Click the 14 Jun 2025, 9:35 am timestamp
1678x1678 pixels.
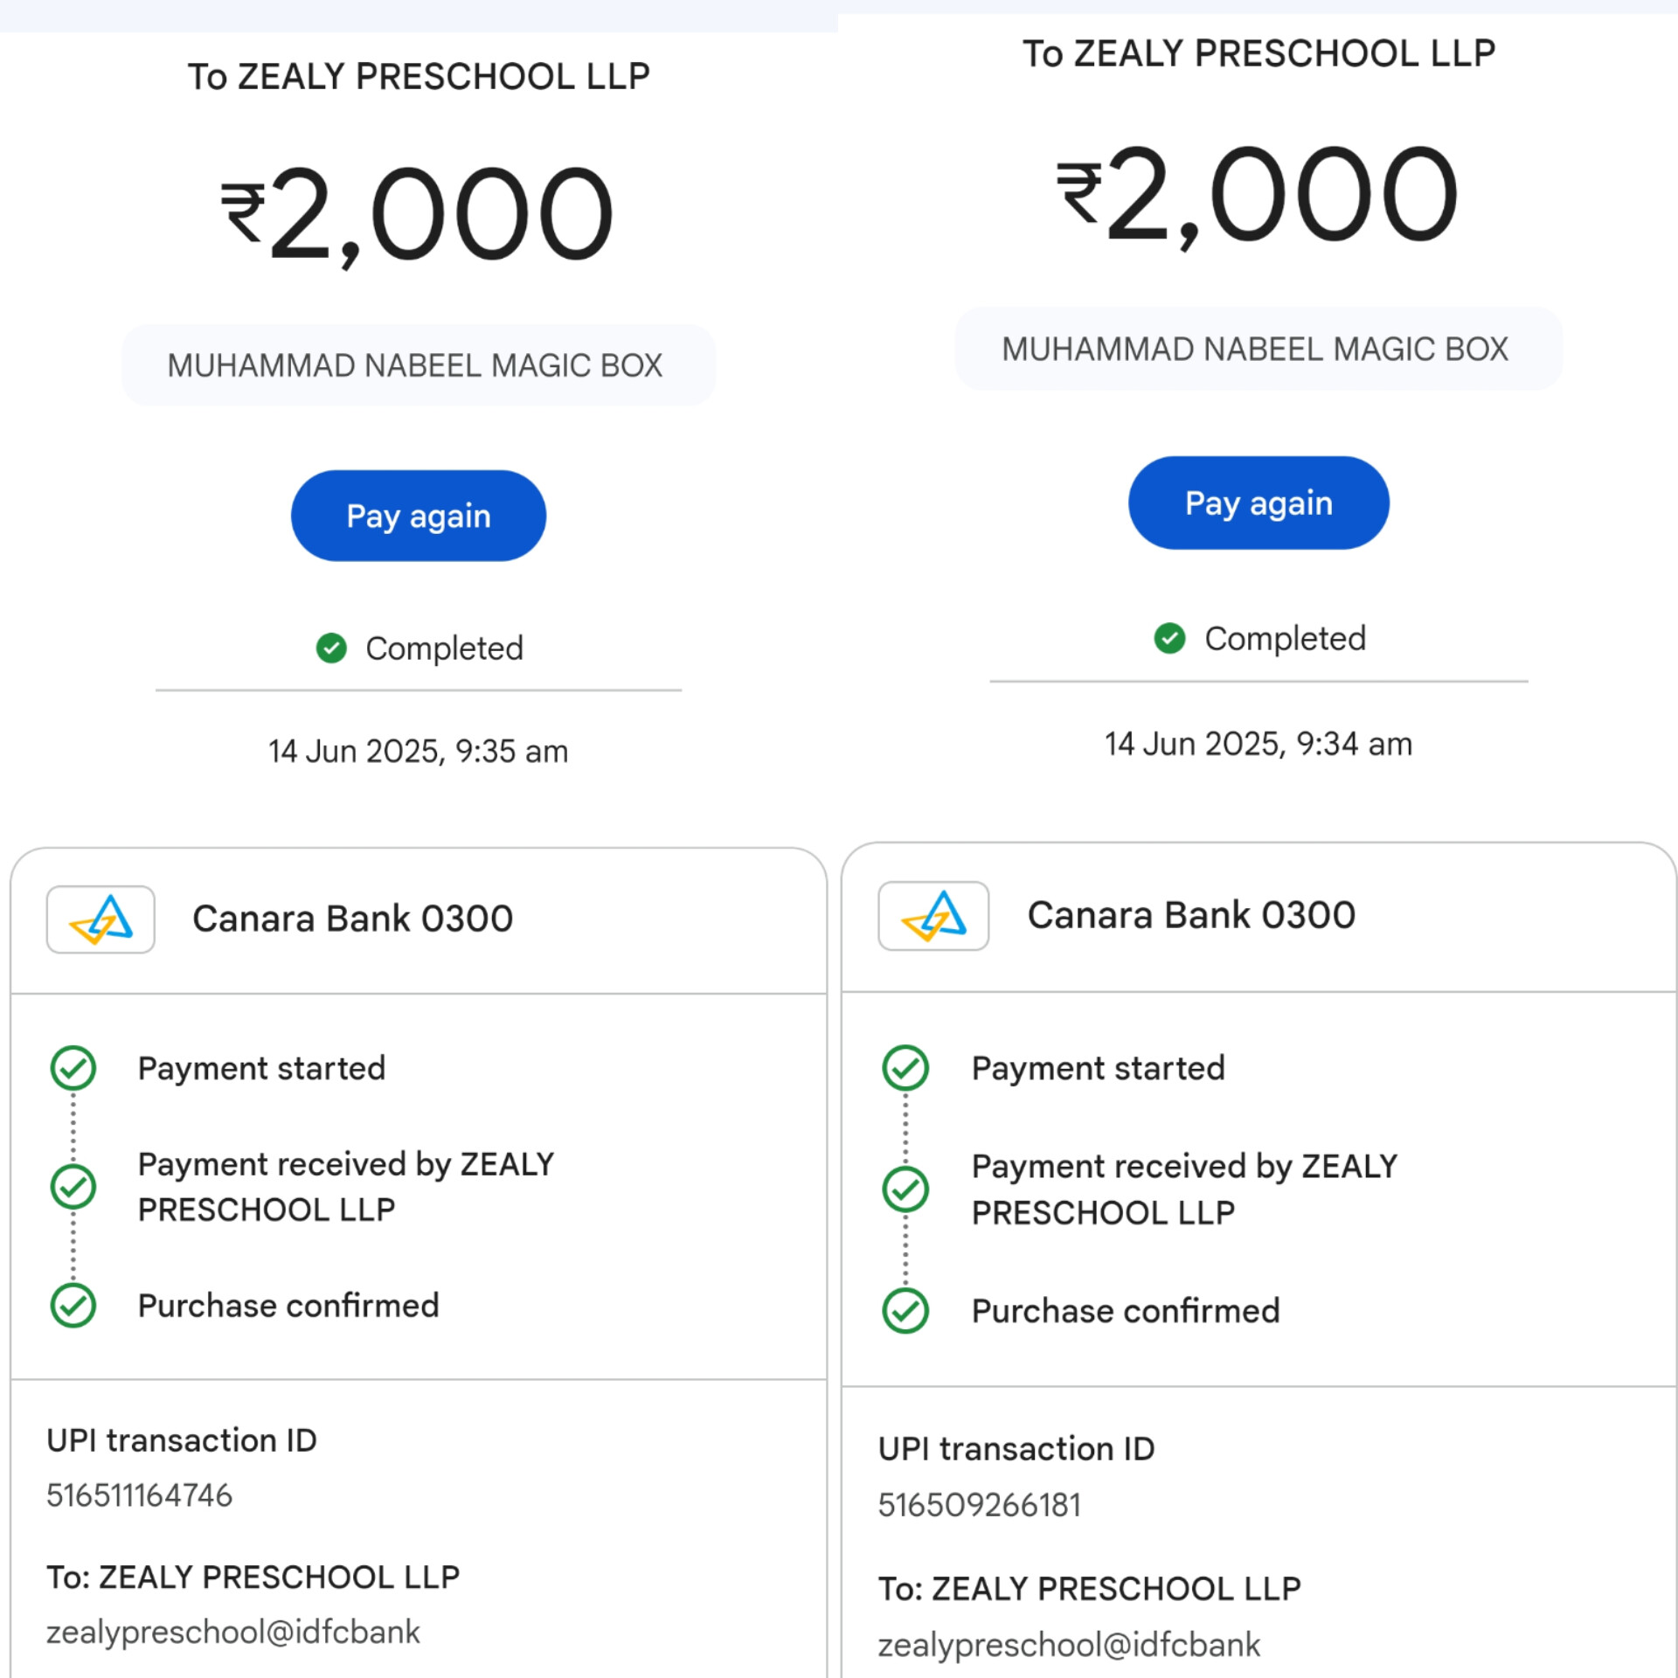tap(418, 752)
